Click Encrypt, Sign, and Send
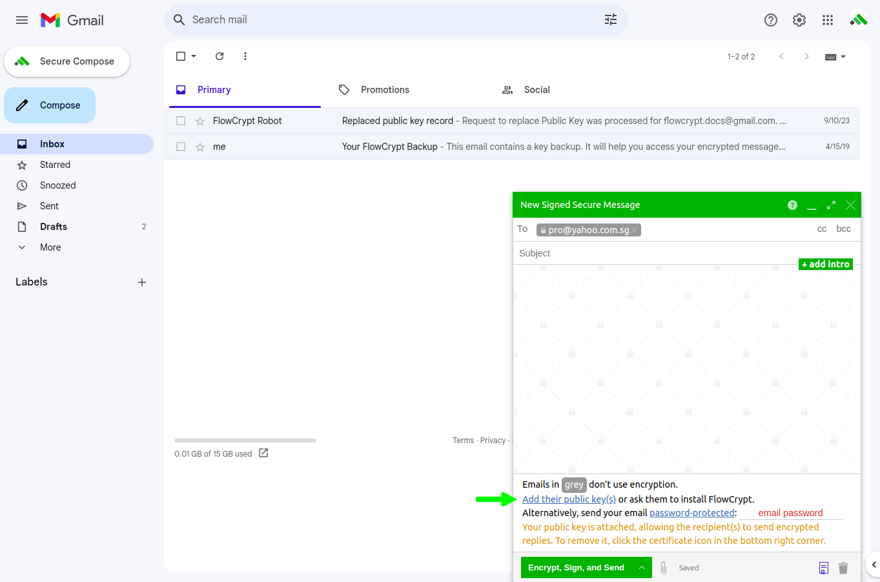The height and width of the screenshot is (582, 880). pyautogui.click(x=576, y=568)
